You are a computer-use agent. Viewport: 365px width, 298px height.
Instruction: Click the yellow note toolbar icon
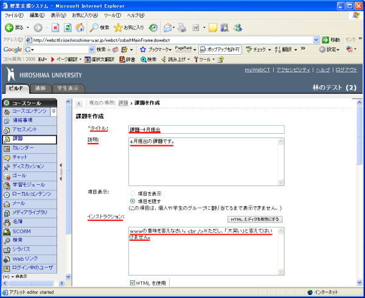[x=213, y=28]
